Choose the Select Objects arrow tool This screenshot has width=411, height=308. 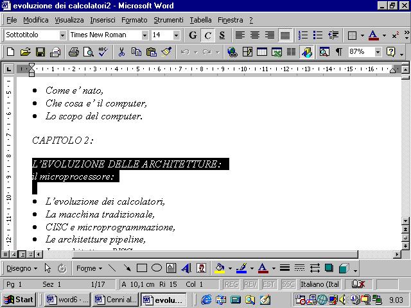tap(48, 268)
